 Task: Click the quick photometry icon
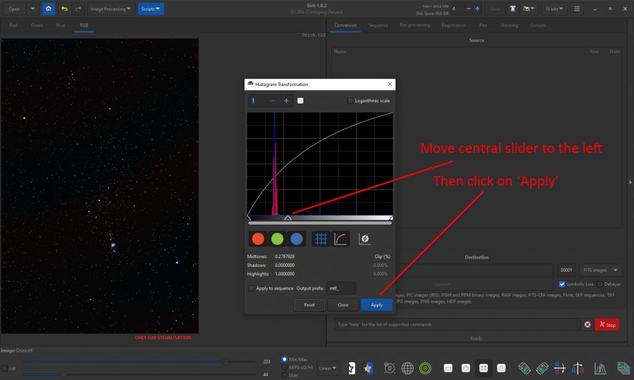pos(389,368)
